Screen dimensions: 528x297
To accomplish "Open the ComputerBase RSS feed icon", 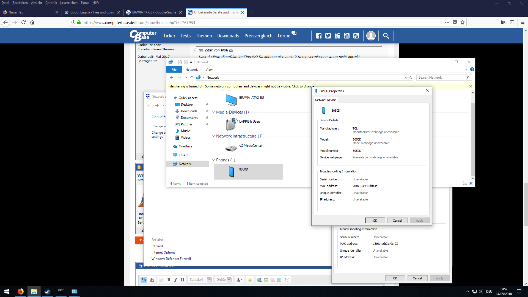I will coord(356,36).
